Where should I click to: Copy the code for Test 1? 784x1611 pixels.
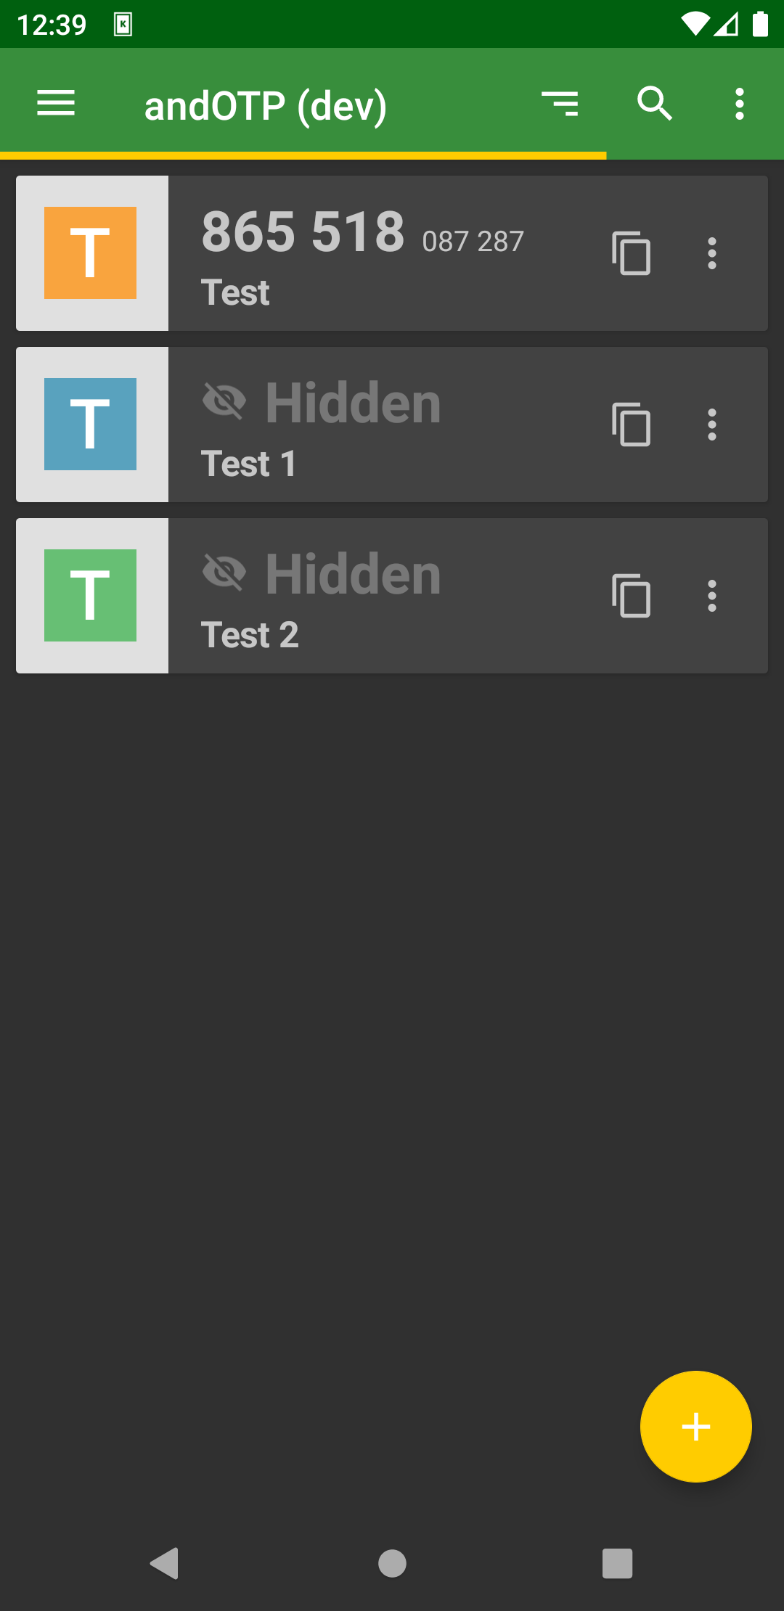pyautogui.click(x=631, y=425)
